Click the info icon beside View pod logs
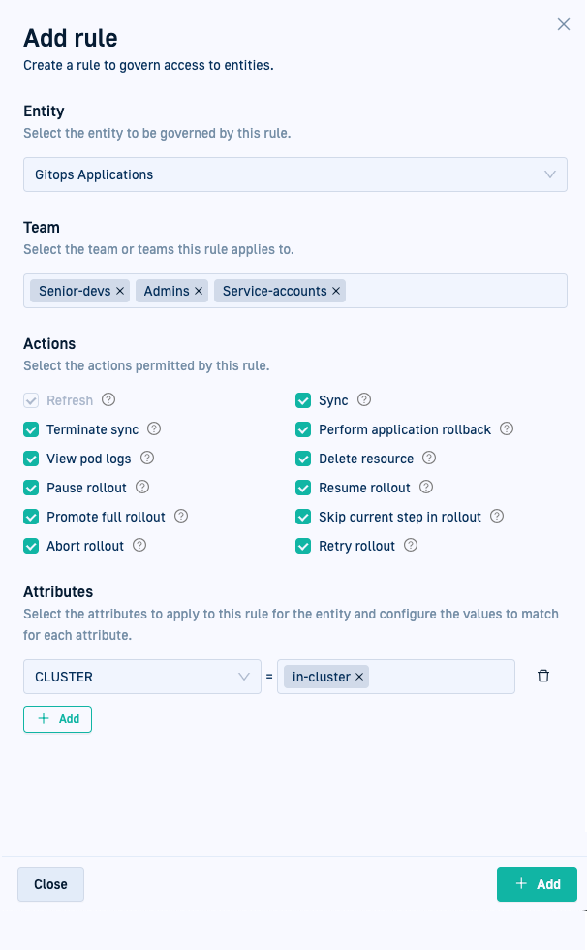 pos(148,459)
